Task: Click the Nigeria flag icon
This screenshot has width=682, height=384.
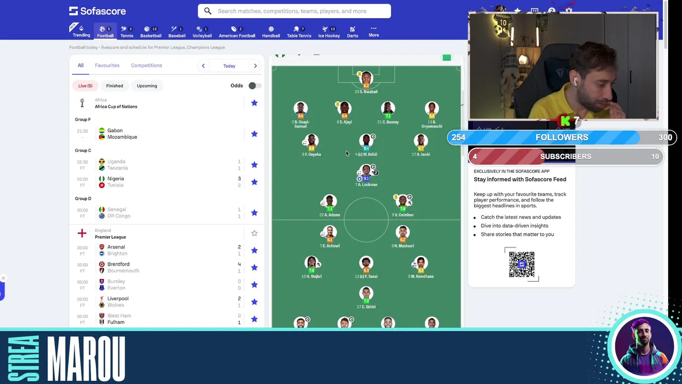Action: [102, 179]
